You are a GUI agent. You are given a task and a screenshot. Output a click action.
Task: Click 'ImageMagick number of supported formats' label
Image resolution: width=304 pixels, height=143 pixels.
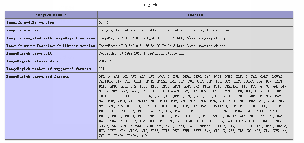(49, 69)
